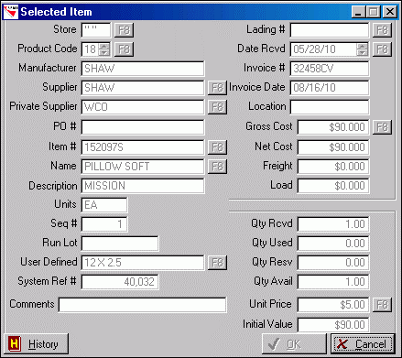Click the Description field showing MISSION
The width and height of the screenshot is (402, 358).
pyautogui.click(x=143, y=186)
